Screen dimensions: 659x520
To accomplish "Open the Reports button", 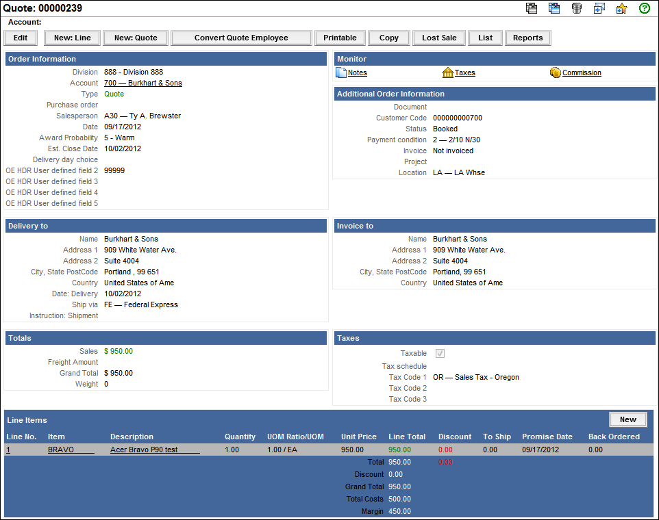I will [x=527, y=38].
